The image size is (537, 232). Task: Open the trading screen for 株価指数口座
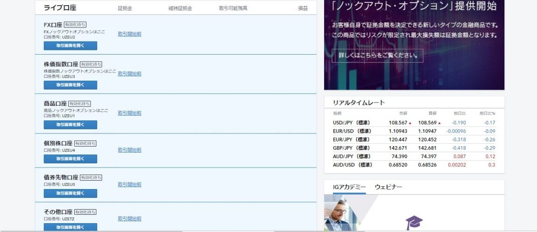(71, 85)
